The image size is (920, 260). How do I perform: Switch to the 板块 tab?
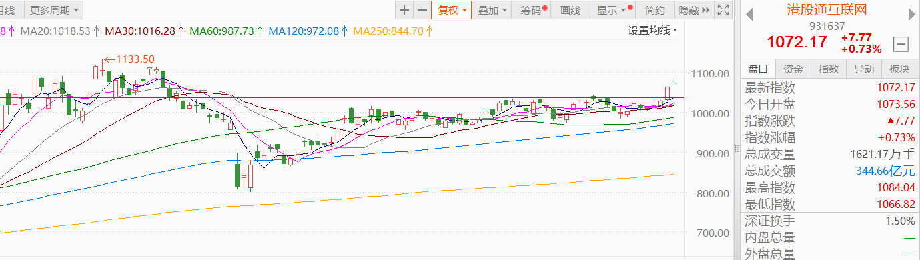pos(899,69)
